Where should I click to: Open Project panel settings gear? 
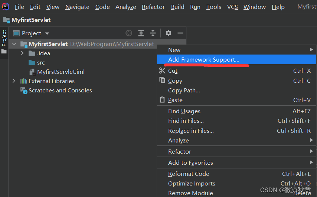tap(169, 33)
